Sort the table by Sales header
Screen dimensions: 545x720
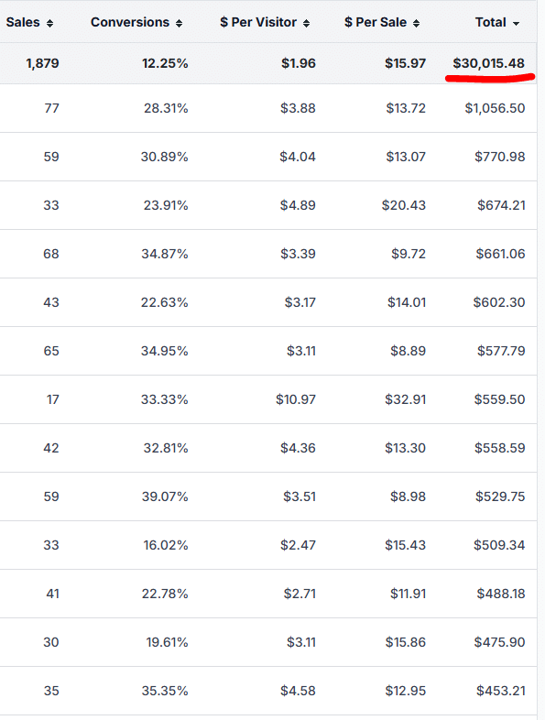(23, 22)
